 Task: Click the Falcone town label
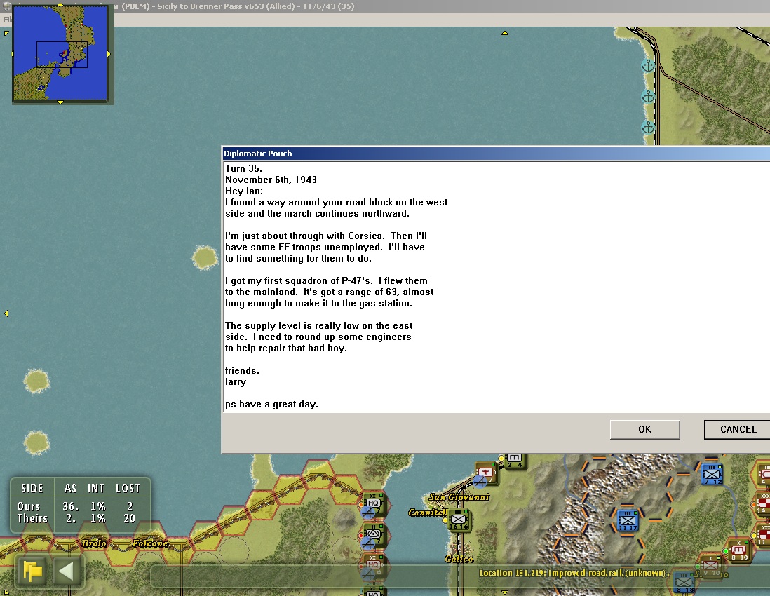(150, 543)
